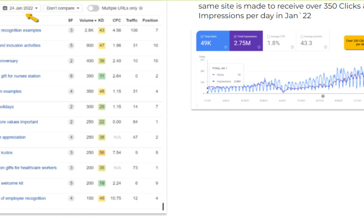
Task: Uncheck the Total impressions checkbox
Action: (235, 36)
